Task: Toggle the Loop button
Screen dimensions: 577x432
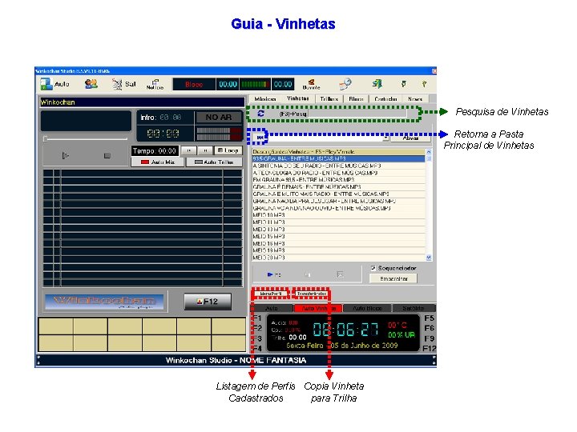Action: click(228, 150)
